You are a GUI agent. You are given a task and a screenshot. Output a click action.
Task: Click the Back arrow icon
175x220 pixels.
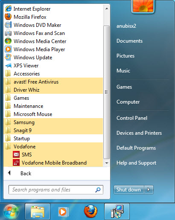9,173
